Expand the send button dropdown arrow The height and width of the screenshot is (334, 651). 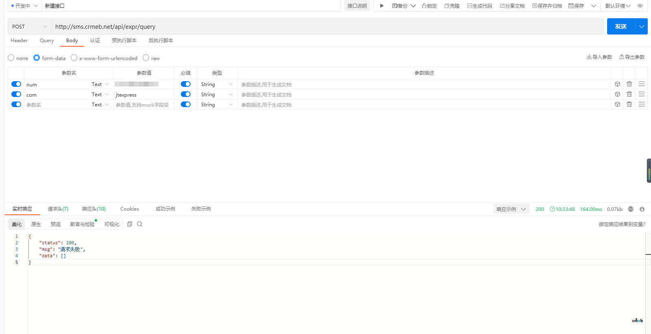641,26
